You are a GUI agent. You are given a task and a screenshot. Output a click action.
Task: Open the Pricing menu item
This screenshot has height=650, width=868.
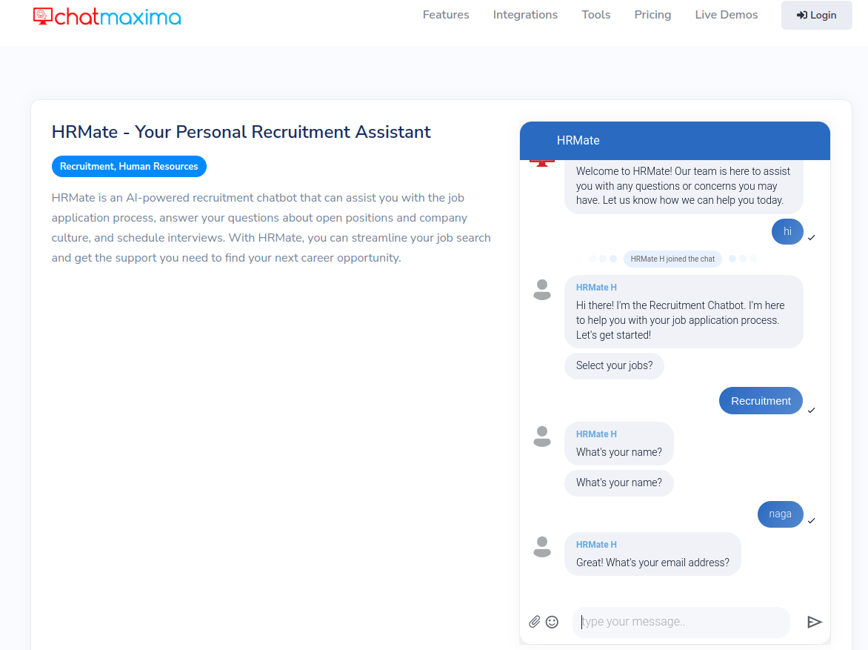click(x=652, y=14)
